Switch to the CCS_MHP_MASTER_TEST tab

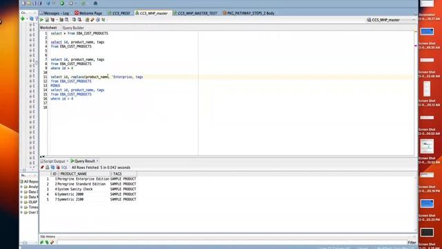pos(195,13)
